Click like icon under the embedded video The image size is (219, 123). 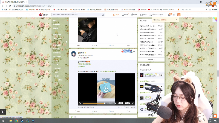[133, 107]
